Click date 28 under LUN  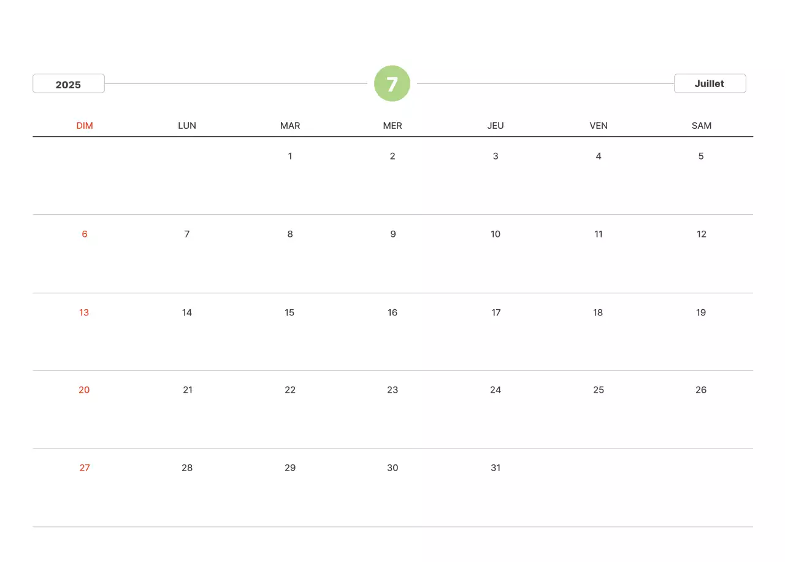tap(187, 468)
